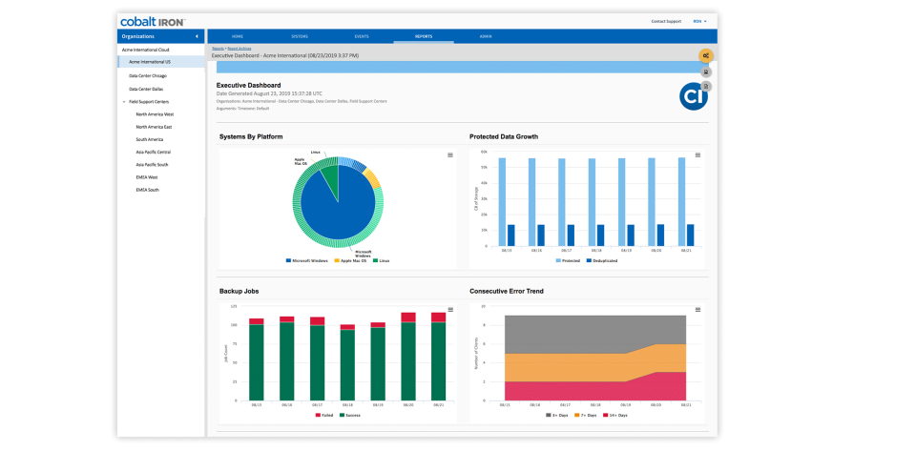Switch to the Systems tab
This screenshot has width=916, height=451.
click(299, 36)
